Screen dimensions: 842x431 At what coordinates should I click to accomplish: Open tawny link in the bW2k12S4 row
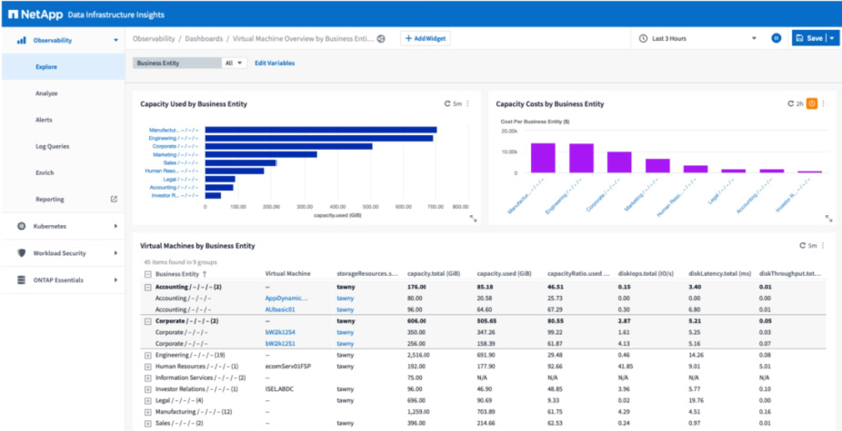(346, 332)
